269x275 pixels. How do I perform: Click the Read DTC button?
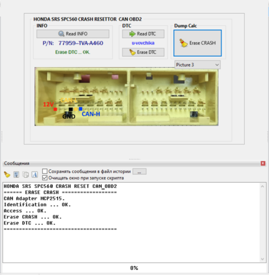point(143,34)
